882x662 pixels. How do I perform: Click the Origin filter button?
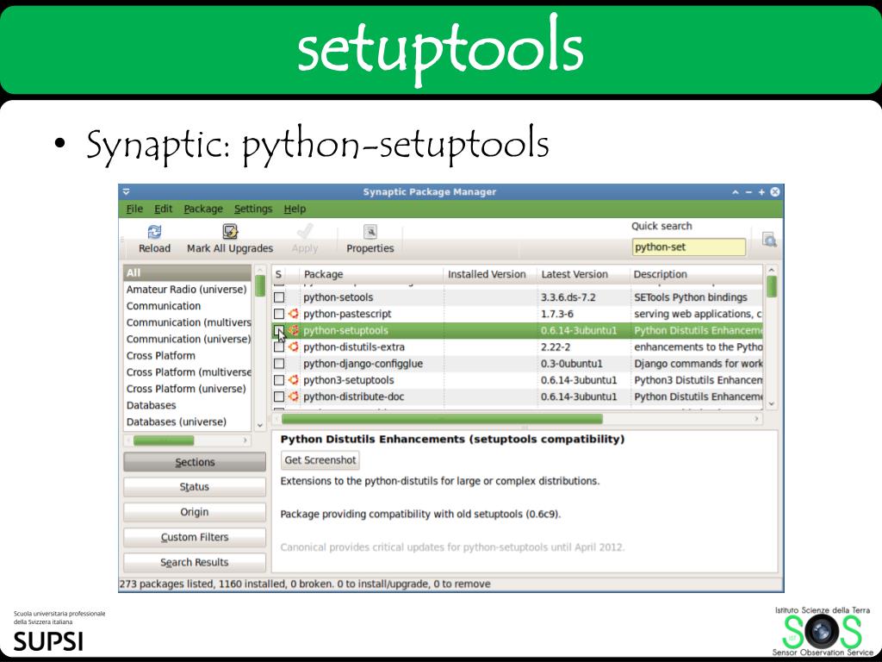(x=195, y=512)
